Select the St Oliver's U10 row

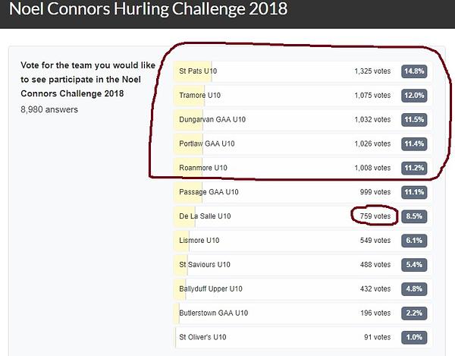point(303,337)
